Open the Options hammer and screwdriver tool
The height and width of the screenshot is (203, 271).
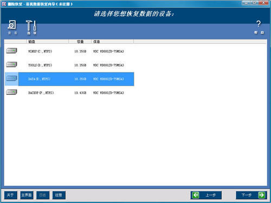pyautogui.click(x=31, y=27)
